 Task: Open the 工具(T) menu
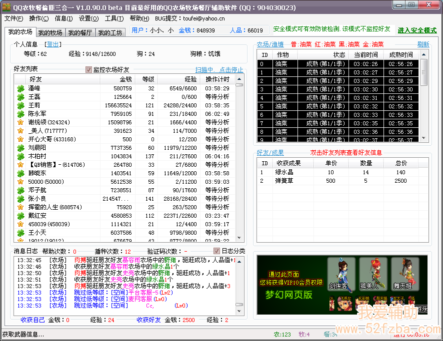[114, 18]
